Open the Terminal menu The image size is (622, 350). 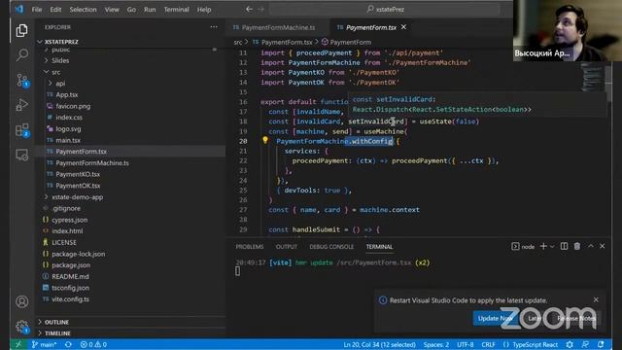pyautogui.click(x=177, y=9)
